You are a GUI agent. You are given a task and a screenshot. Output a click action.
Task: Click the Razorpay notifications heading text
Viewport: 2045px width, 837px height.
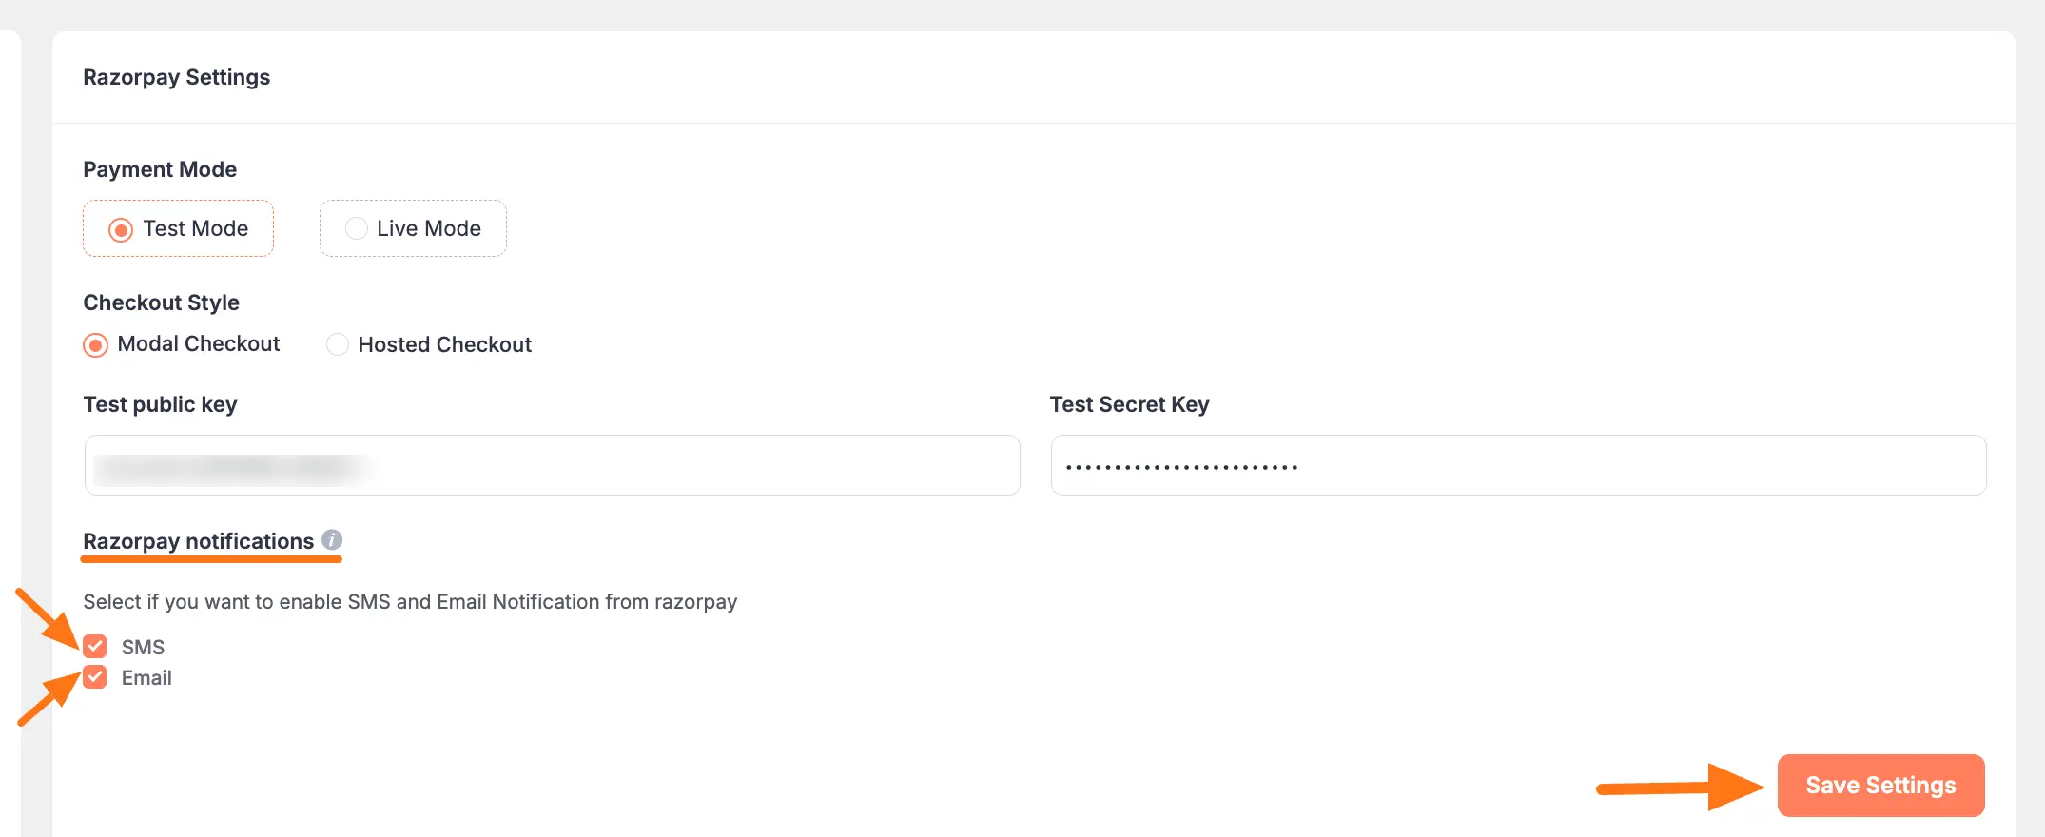[x=198, y=541]
